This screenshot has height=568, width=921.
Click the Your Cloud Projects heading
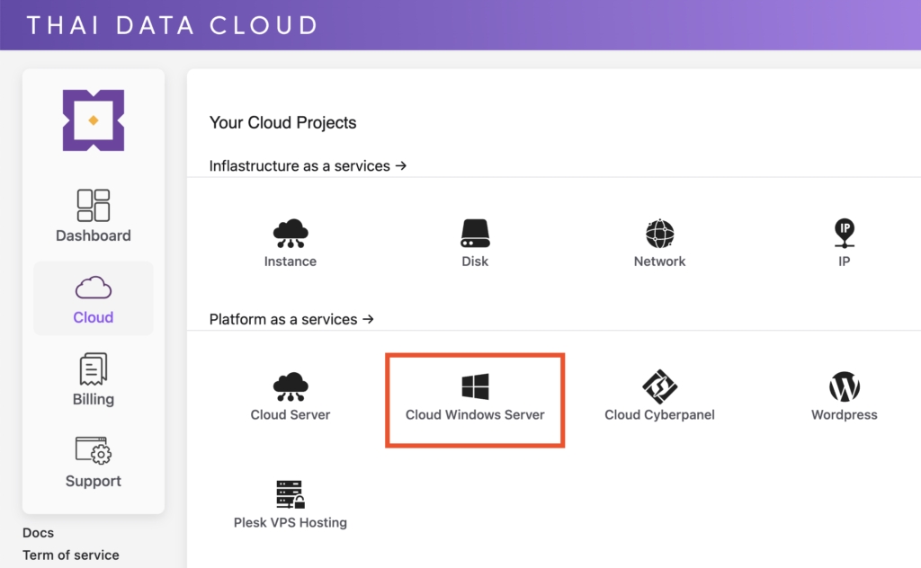point(283,122)
